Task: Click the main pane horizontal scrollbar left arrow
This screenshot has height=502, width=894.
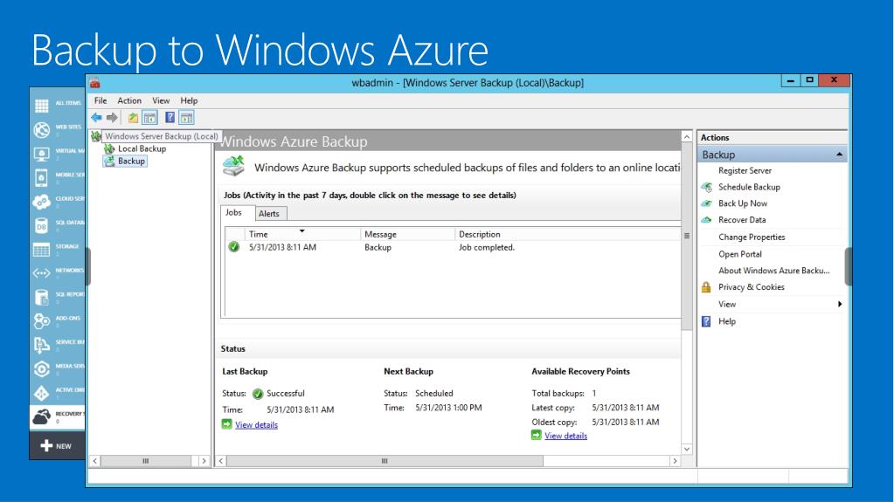Action: click(221, 461)
